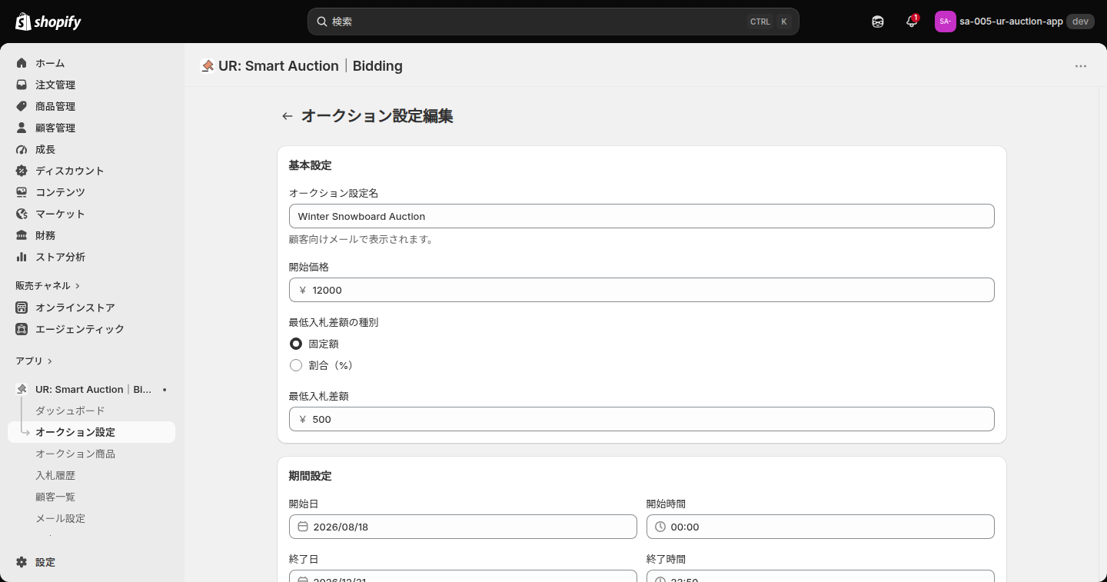Click the calendar icon in start date
The width and height of the screenshot is (1107, 582).
click(x=303, y=527)
